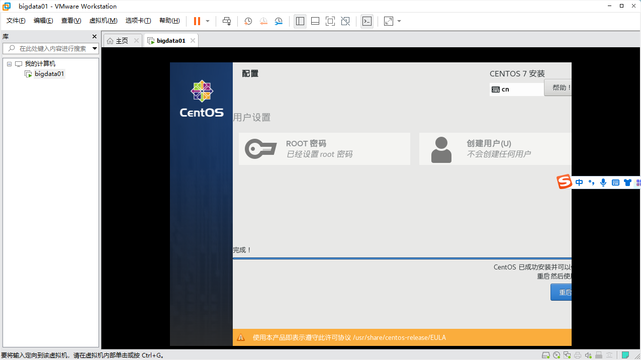
Task: Click the network adapter status icon
Action: (567, 355)
